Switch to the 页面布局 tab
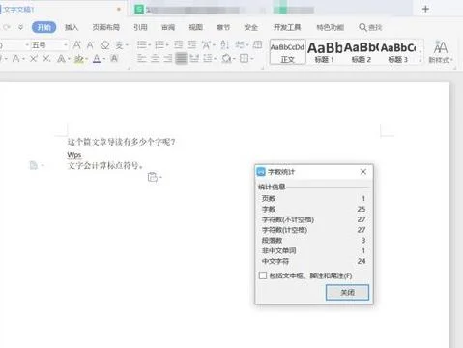Image resolution: width=463 pixels, height=348 pixels. pos(106,27)
